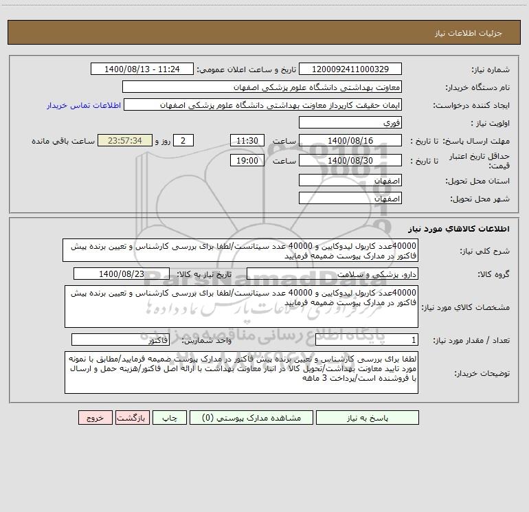Click the print button (چاپ)
This screenshot has height=512, width=529.
point(170,417)
